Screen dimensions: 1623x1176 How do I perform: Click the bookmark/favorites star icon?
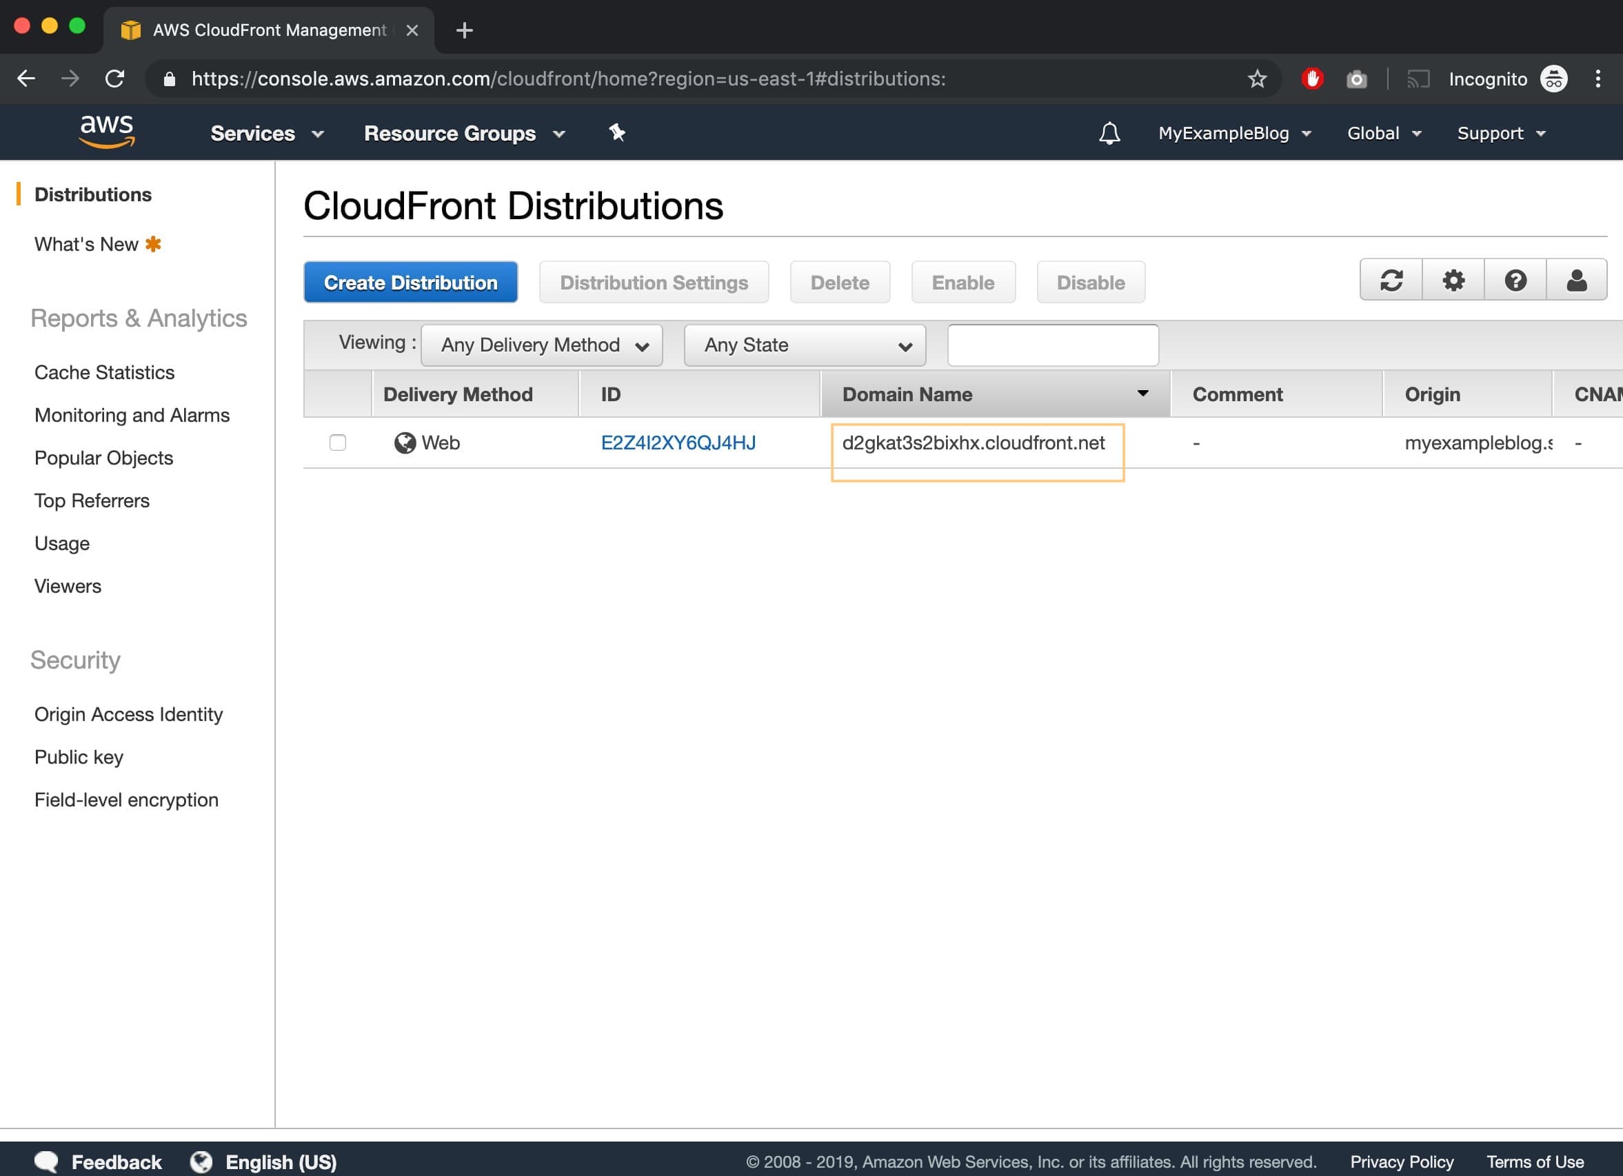pyautogui.click(x=1258, y=78)
